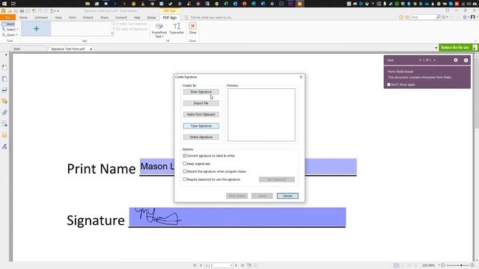Select the Typewriter tool in ribbon
Viewport: 479px width, 269px height.
[x=177, y=28]
